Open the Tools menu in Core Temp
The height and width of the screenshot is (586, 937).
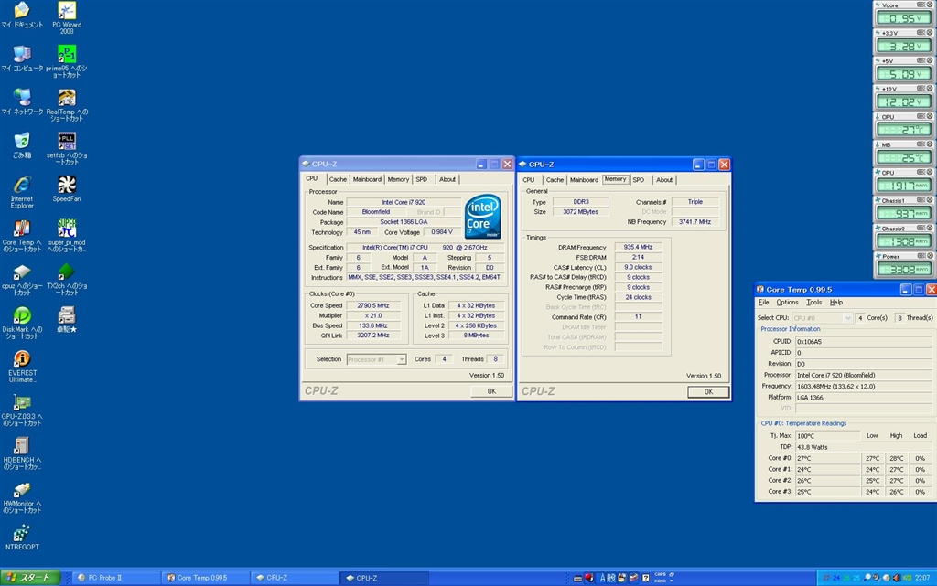click(x=813, y=302)
